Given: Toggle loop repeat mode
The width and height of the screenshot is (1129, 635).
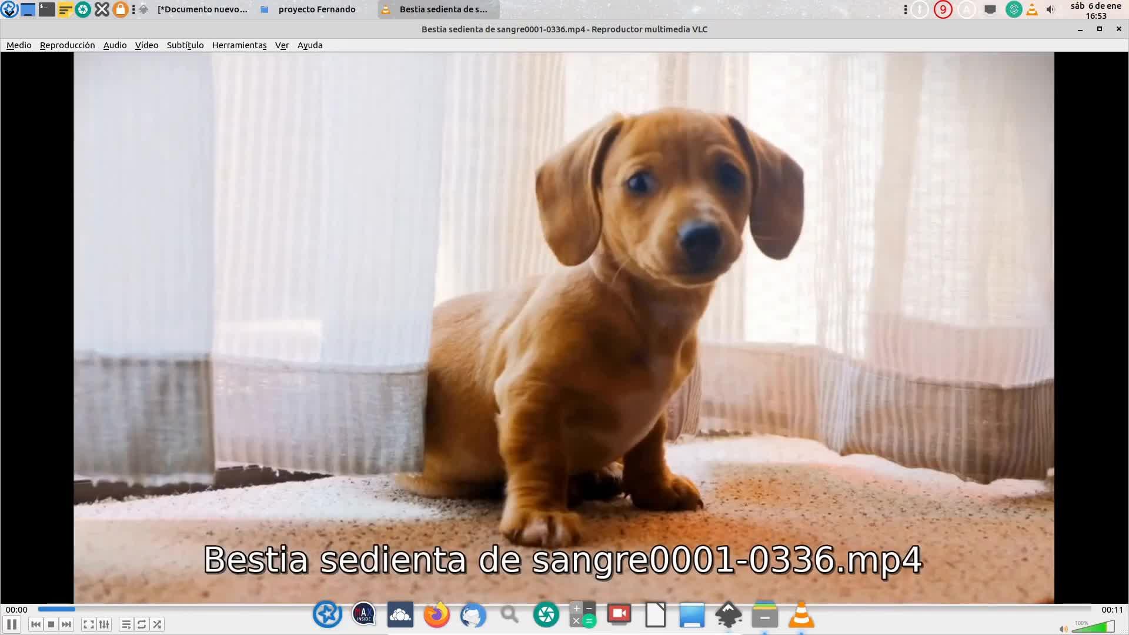Looking at the screenshot, I should pyautogui.click(x=142, y=624).
